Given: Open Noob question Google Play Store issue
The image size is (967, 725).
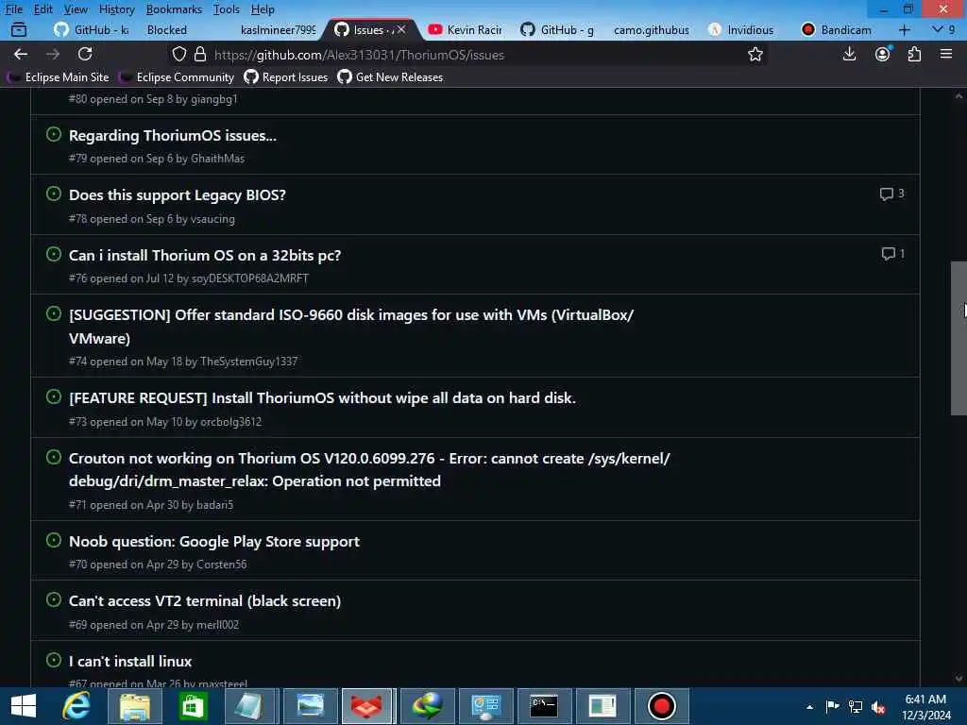Looking at the screenshot, I should pyautogui.click(x=214, y=541).
